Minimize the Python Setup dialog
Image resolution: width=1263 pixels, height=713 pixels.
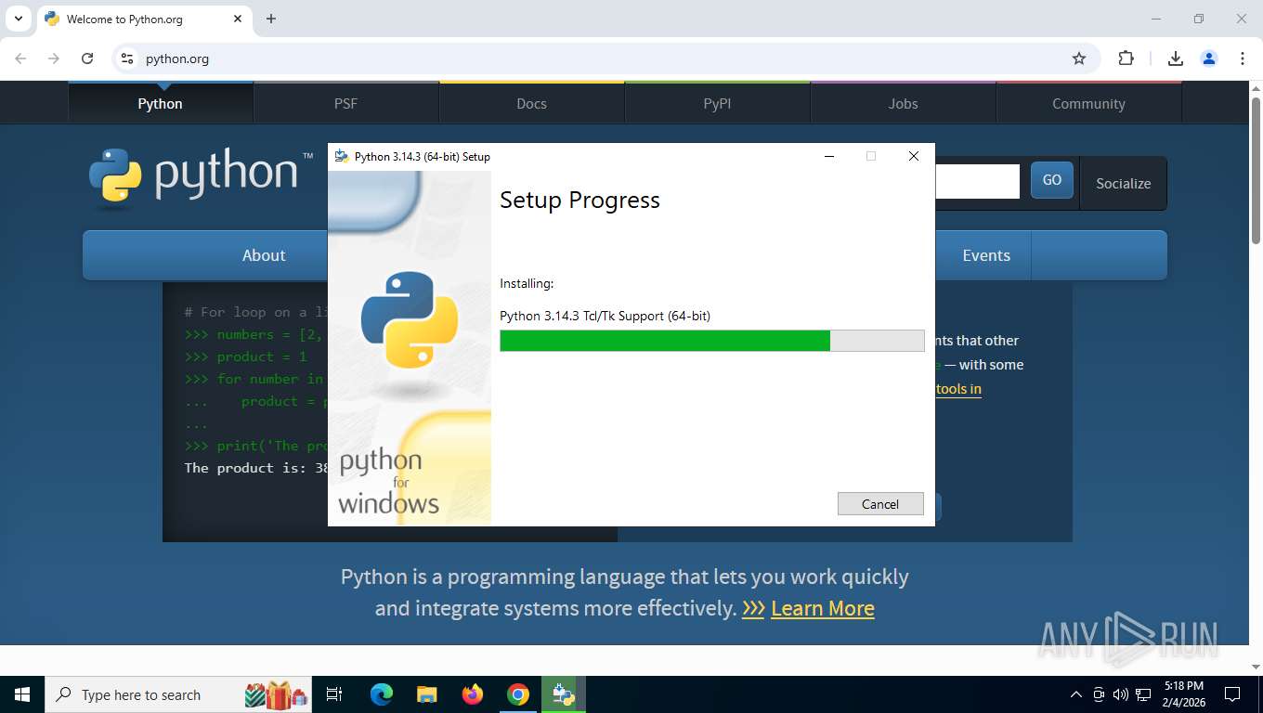click(x=828, y=156)
